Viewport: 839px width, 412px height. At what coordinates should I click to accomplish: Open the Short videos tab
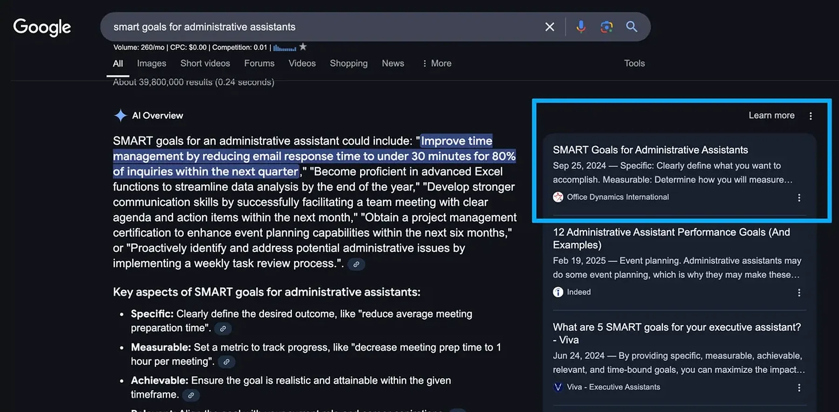(x=205, y=63)
